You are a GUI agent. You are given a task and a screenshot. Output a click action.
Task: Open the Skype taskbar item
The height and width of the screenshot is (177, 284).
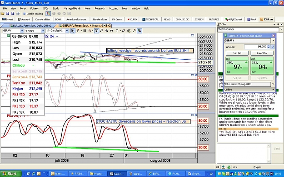[195, 174]
